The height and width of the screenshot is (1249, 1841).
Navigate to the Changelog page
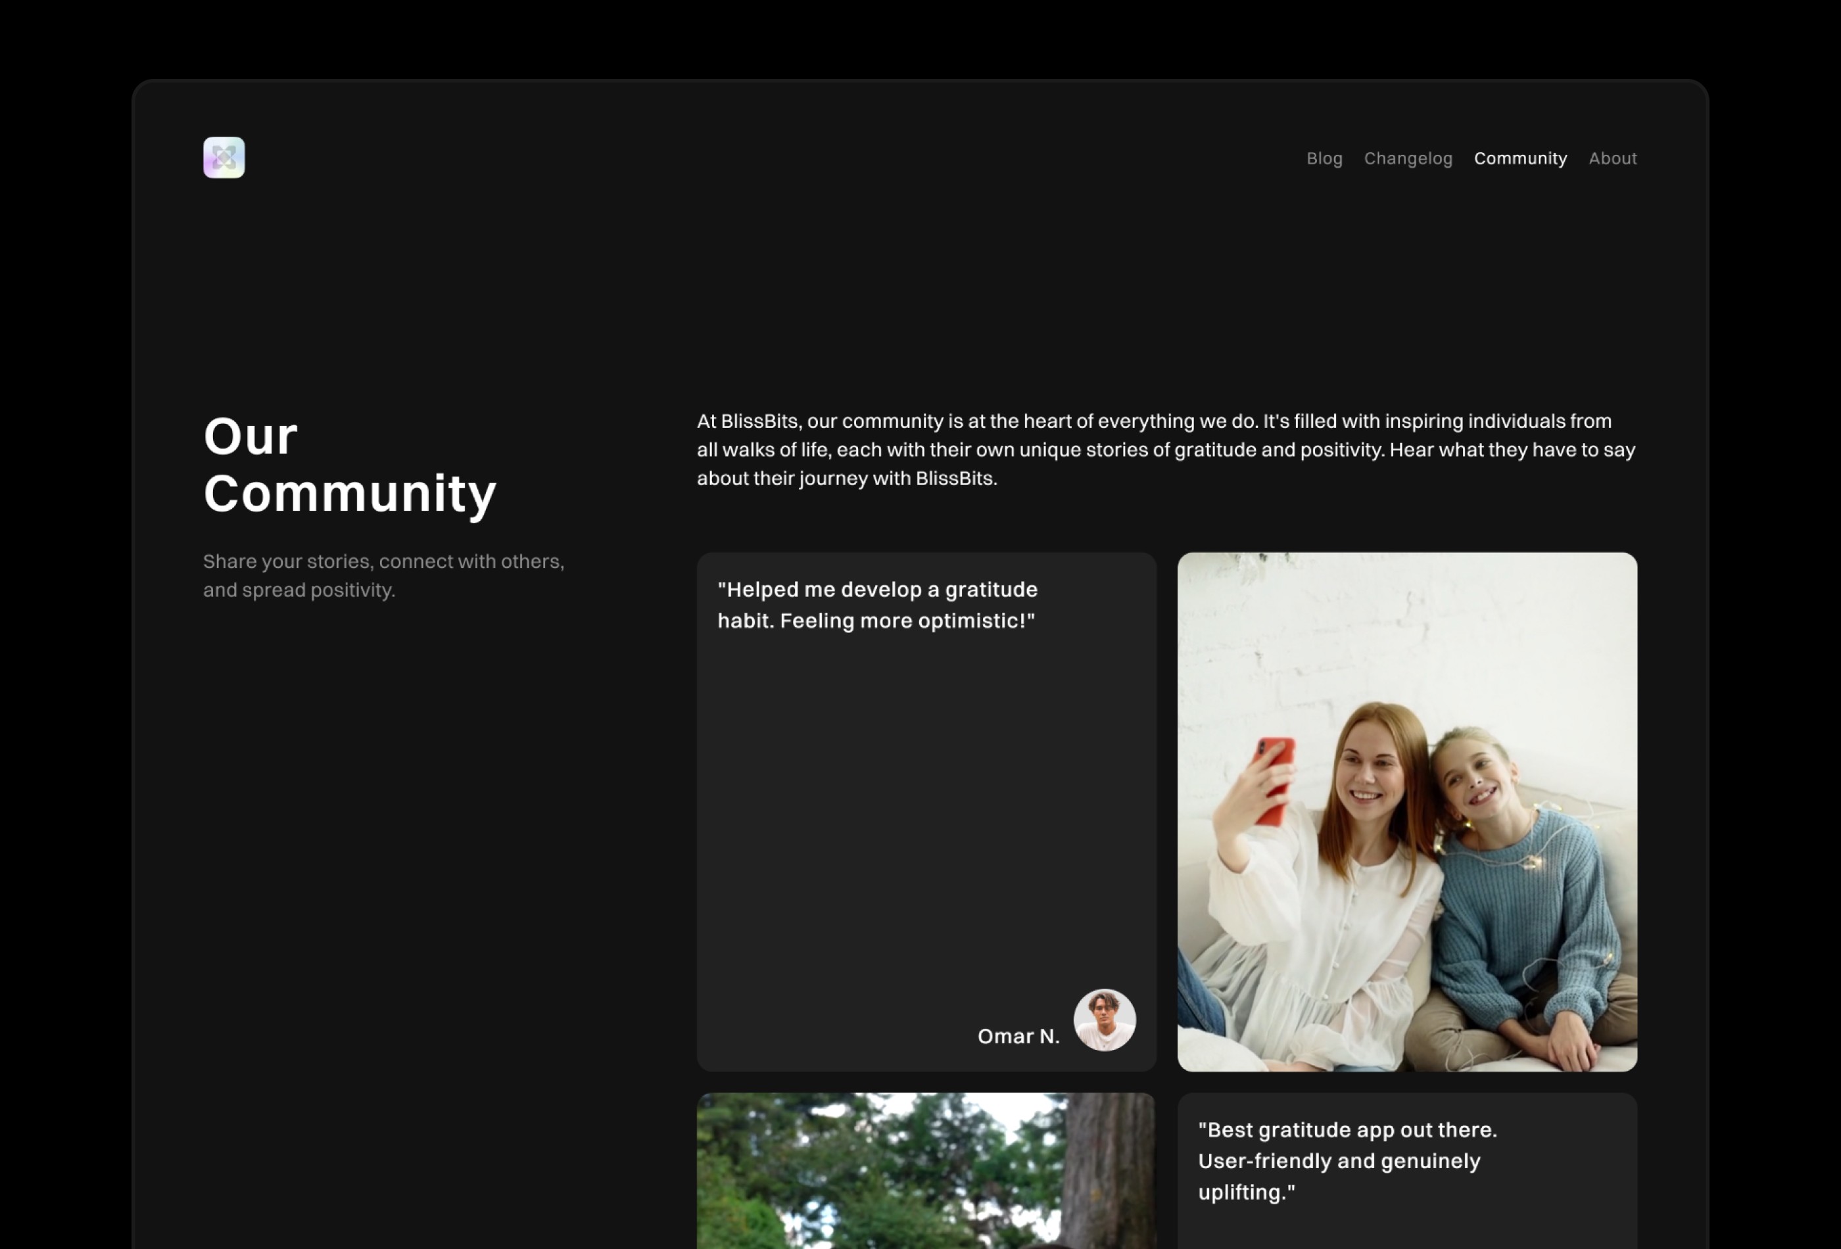pos(1408,158)
